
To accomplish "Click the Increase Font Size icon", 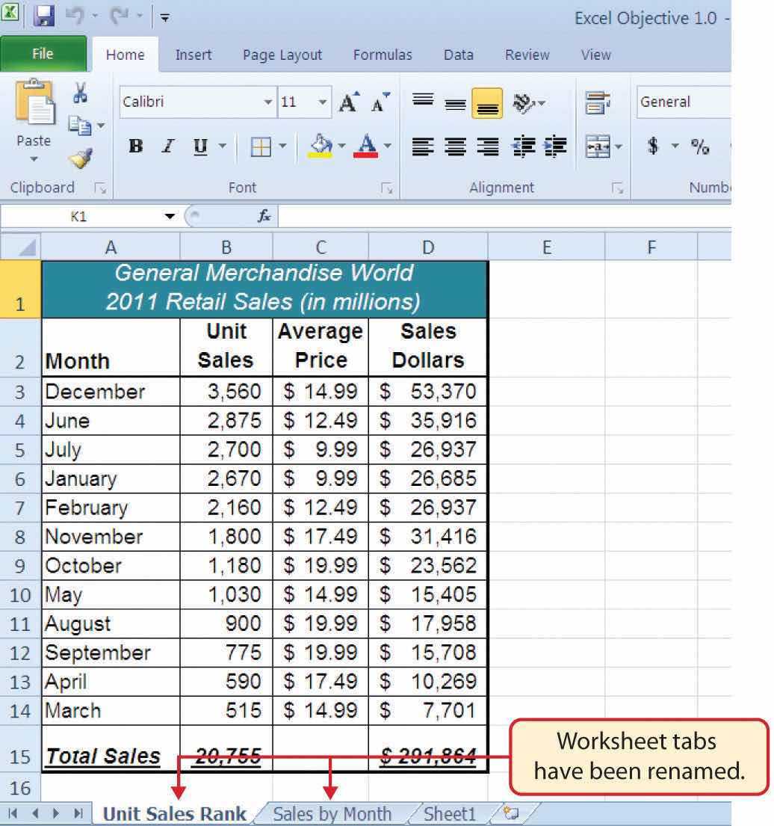I will 348,102.
